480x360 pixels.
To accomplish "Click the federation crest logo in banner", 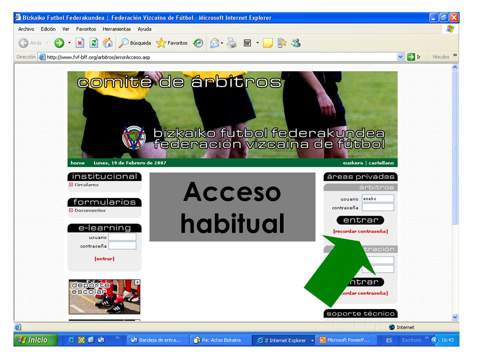I will tap(133, 138).
